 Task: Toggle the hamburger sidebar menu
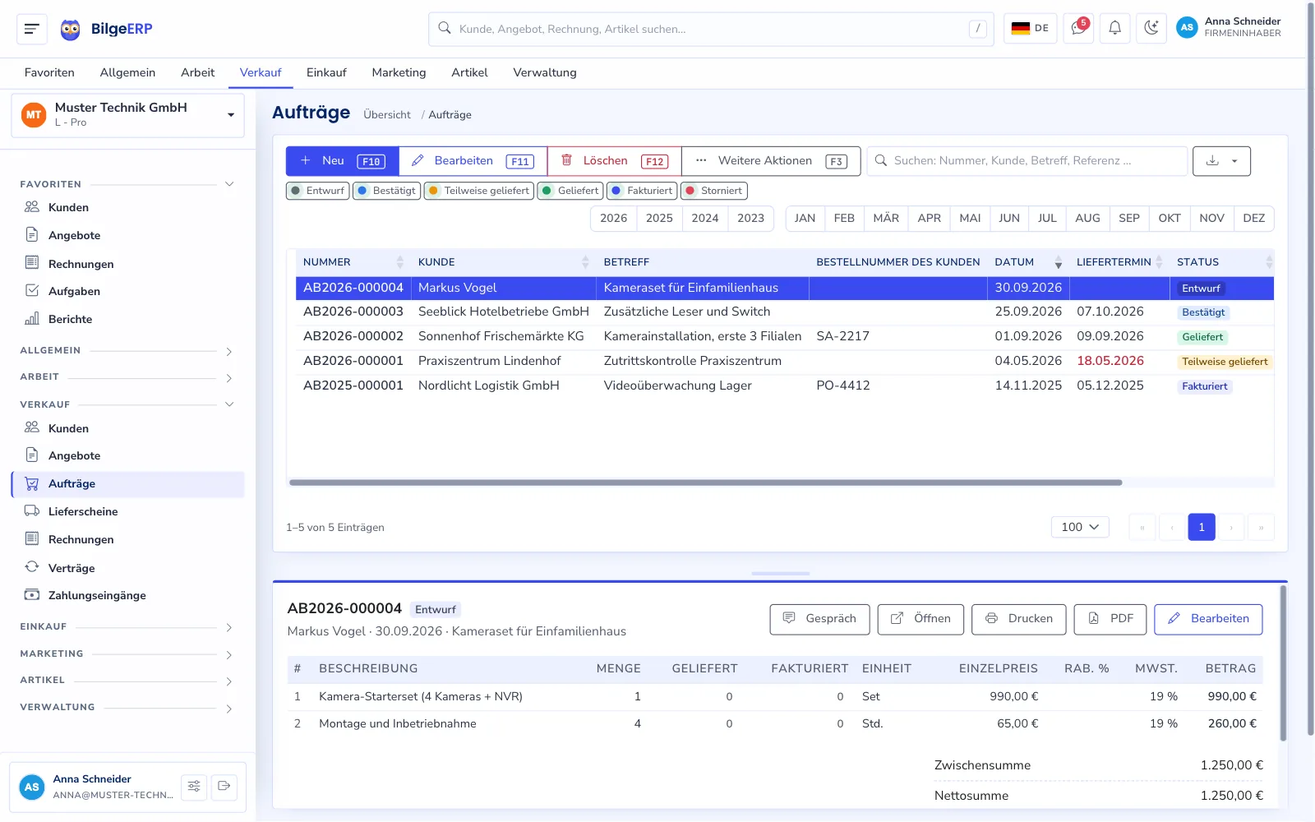pos(32,29)
